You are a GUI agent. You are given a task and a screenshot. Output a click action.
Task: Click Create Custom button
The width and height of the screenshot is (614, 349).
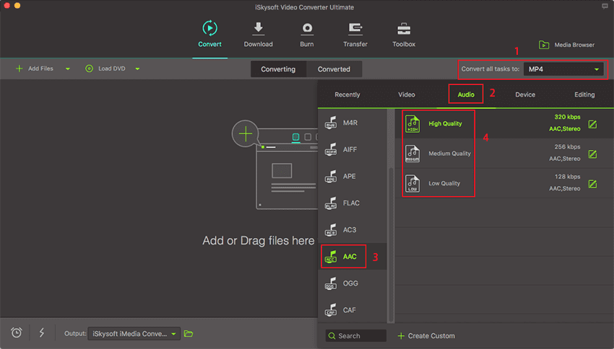pos(426,336)
